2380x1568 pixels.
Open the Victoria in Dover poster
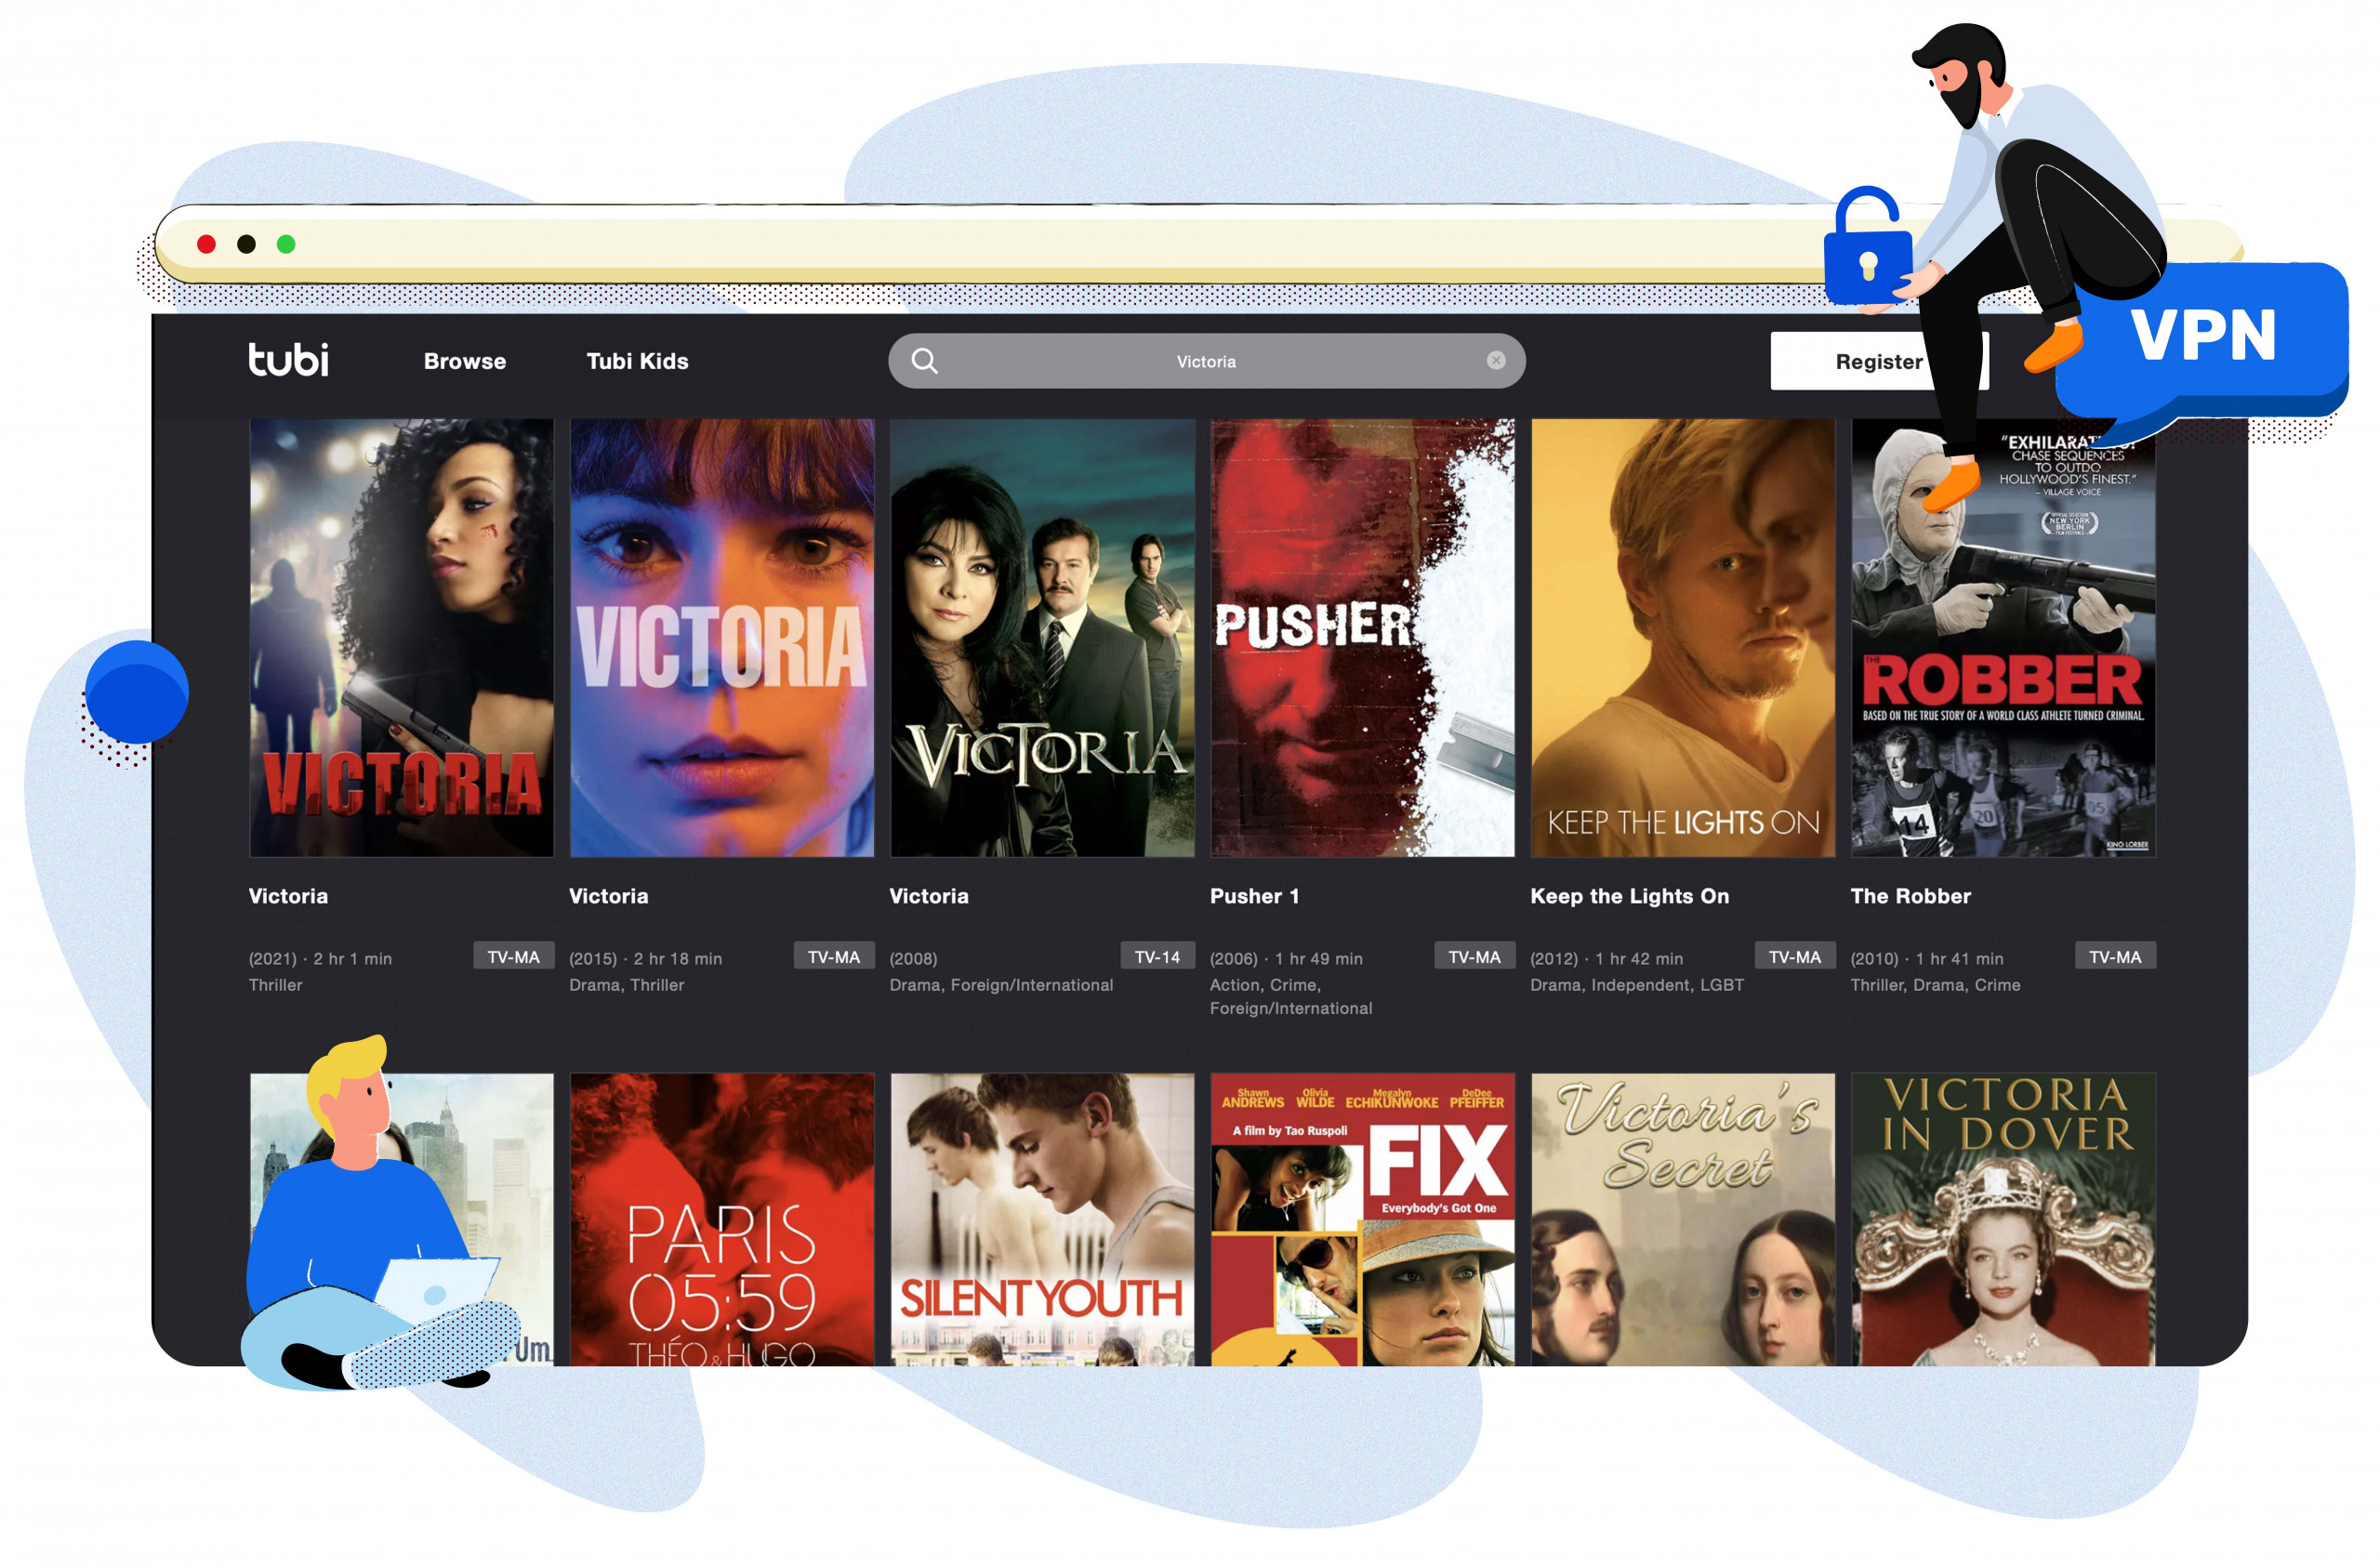(x=2003, y=1220)
